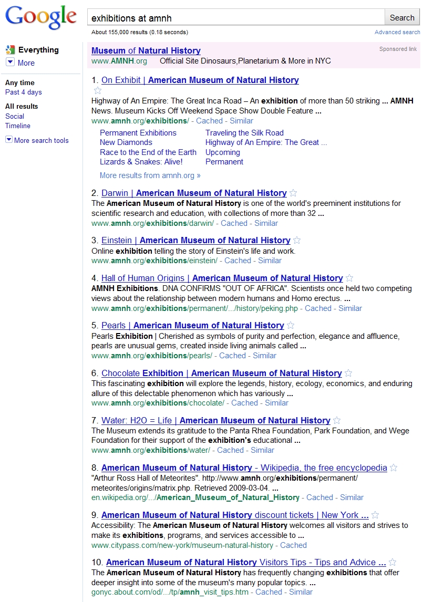Open New Diamonds sitelink

[x=126, y=142]
